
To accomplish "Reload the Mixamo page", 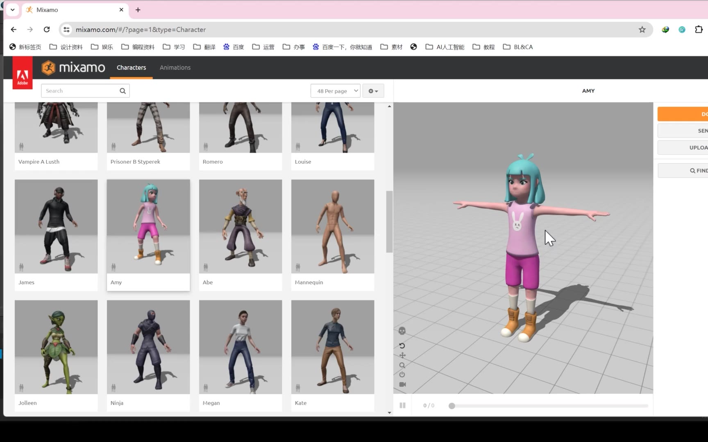I will pos(47,29).
